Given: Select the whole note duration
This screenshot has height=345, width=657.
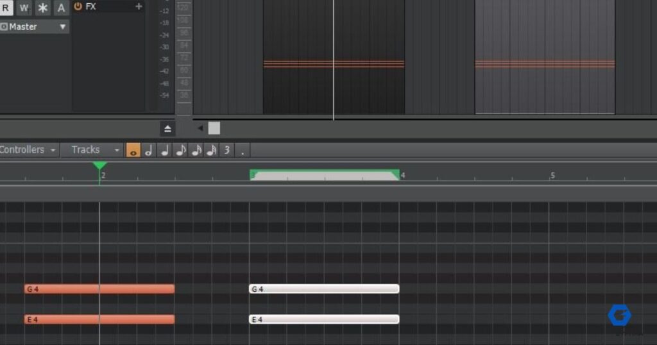Looking at the screenshot, I should [133, 150].
